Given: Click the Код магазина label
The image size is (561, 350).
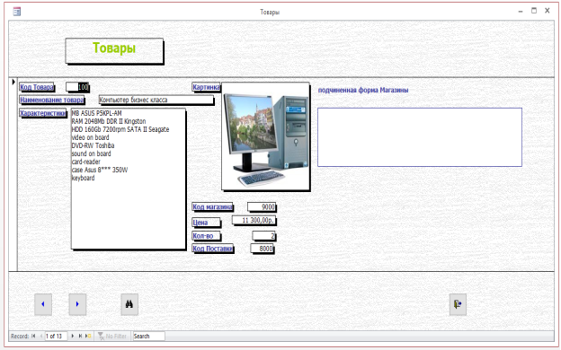Looking at the screenshot, I should point(212,206).
